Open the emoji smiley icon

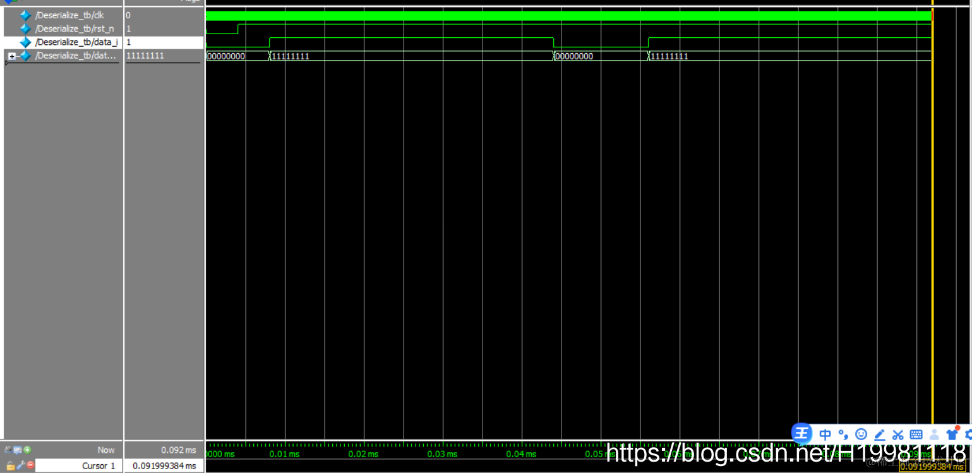pos(861,434)
